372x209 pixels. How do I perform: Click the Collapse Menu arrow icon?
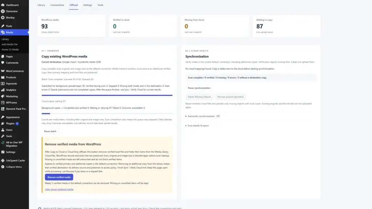click(x=3, y=167)
